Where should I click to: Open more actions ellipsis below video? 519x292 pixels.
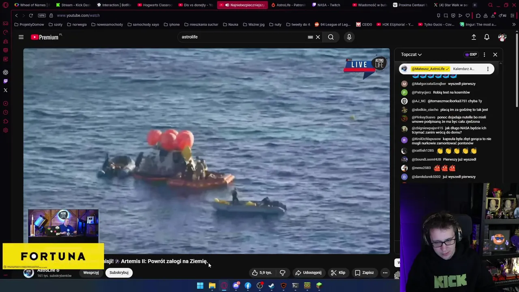[385, 273]
